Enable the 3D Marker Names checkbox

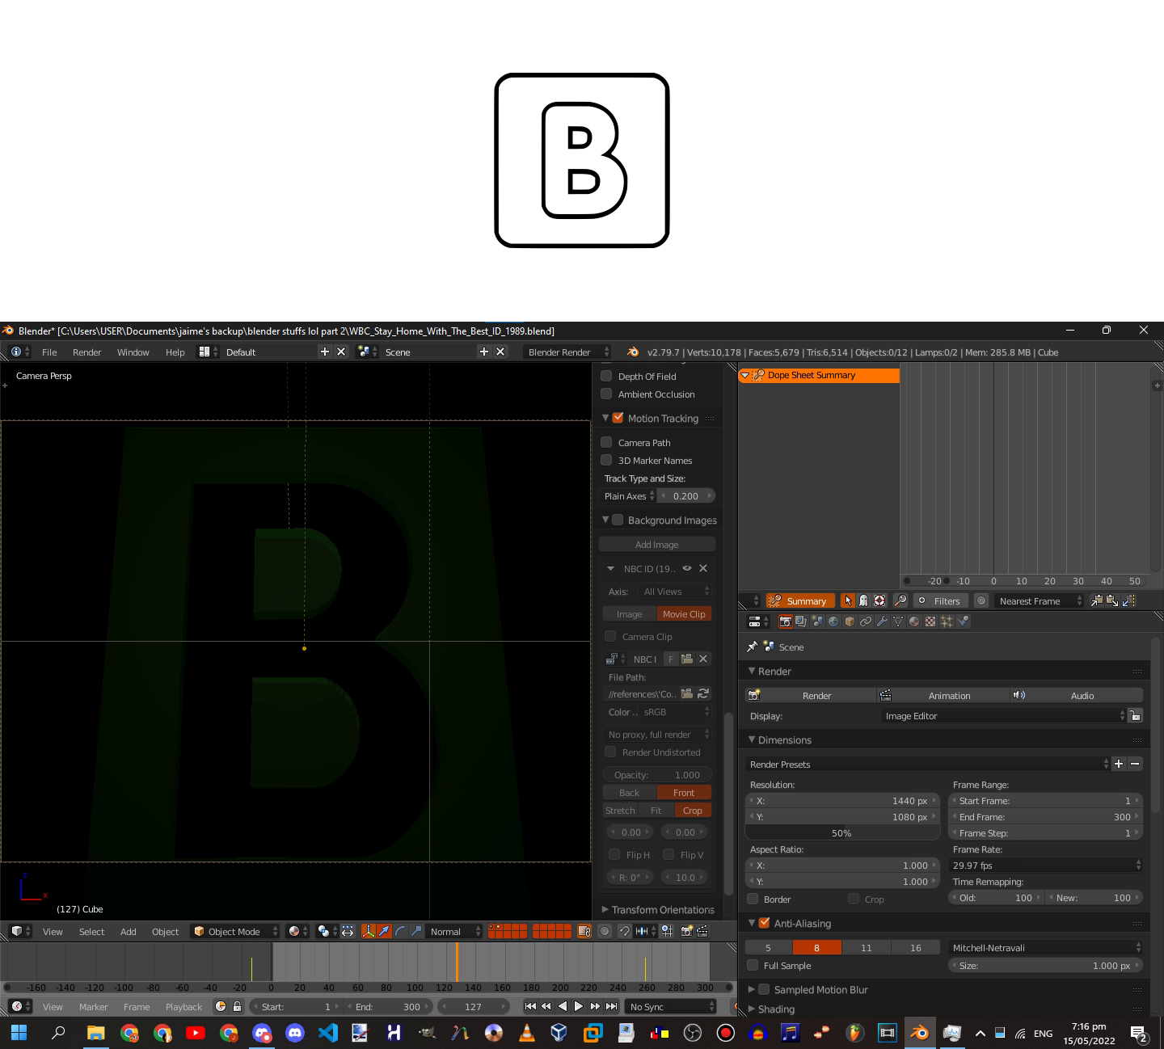pos(606,460)
